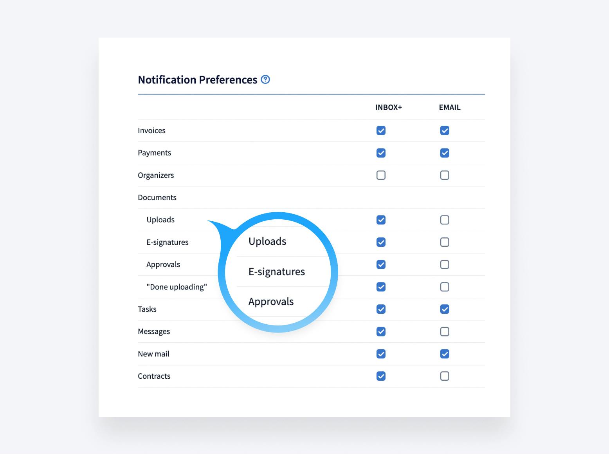The image size is (609, 459).
Task: Enable "Done uploading" email checkbox
Action: coord(445,287)
